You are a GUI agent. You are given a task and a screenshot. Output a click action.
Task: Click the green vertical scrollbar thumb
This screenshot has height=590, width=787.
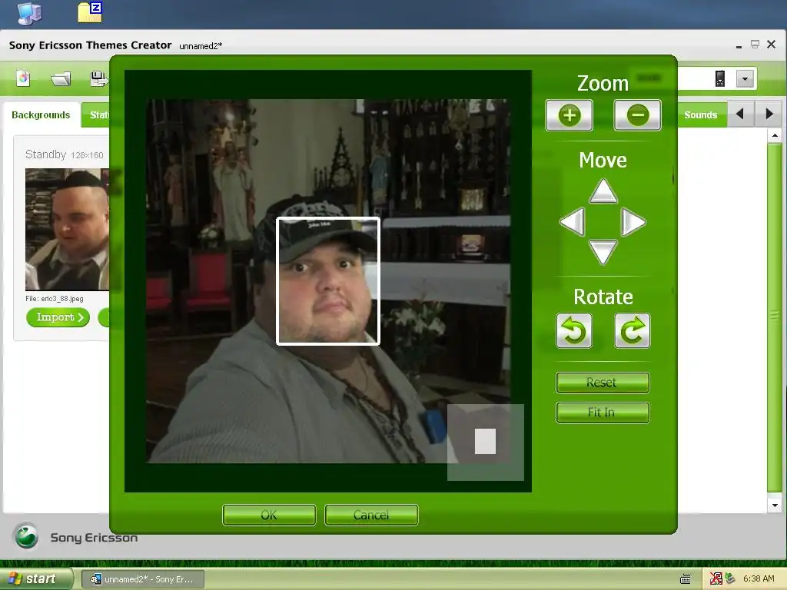pos(775,317)
